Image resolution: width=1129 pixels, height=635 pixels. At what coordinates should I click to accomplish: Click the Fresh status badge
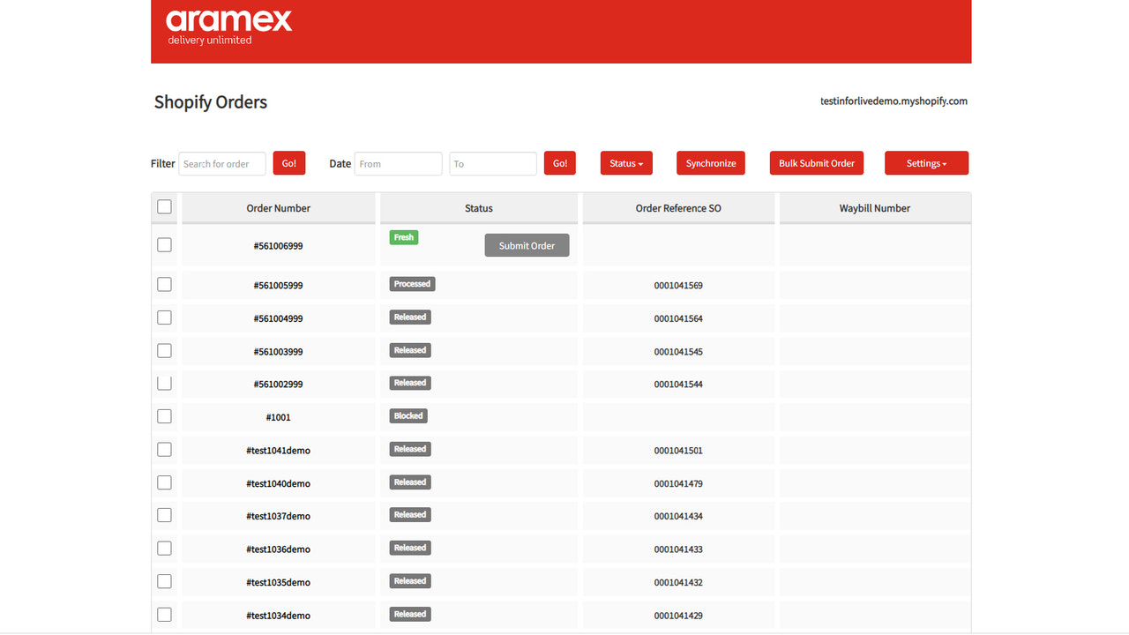(403, 236)
